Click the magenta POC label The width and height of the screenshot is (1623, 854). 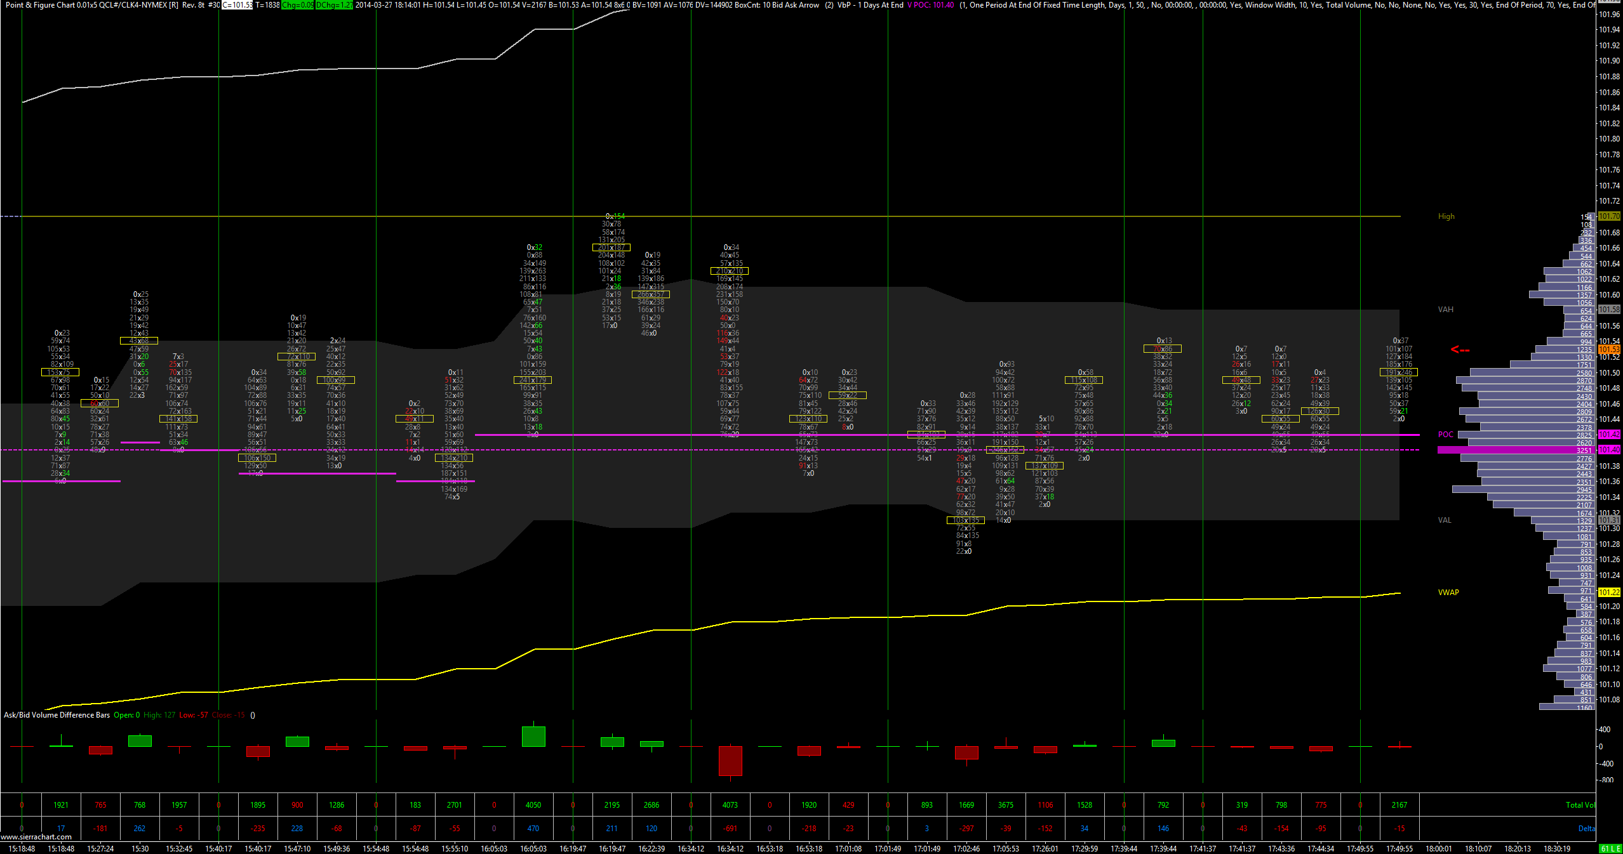pyautogui.click(x=1445, y=435)
